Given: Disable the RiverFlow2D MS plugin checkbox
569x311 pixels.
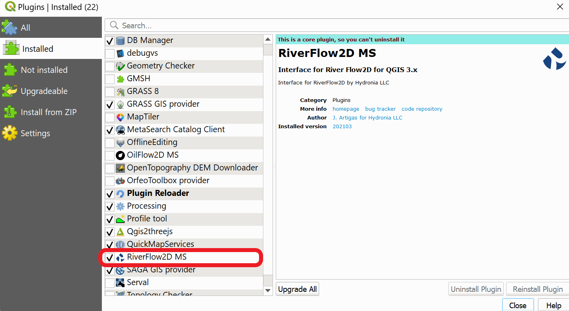Looking at the screenshot, I should click(x=110, y=258).
